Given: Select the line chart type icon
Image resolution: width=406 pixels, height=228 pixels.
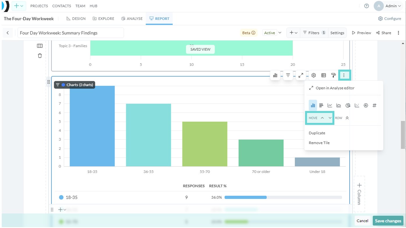Looking at the screenshot, I should (330, 105).
